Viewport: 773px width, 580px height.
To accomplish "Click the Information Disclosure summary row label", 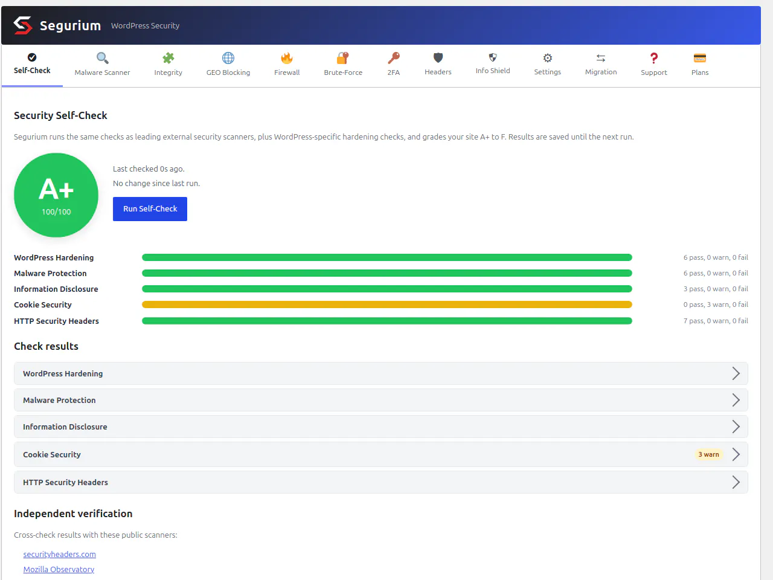I will click(56, 289).
